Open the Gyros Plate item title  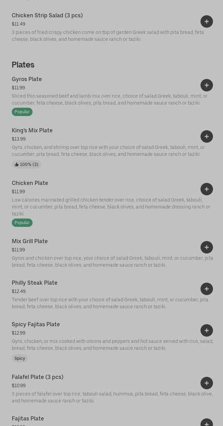[27, 79]
